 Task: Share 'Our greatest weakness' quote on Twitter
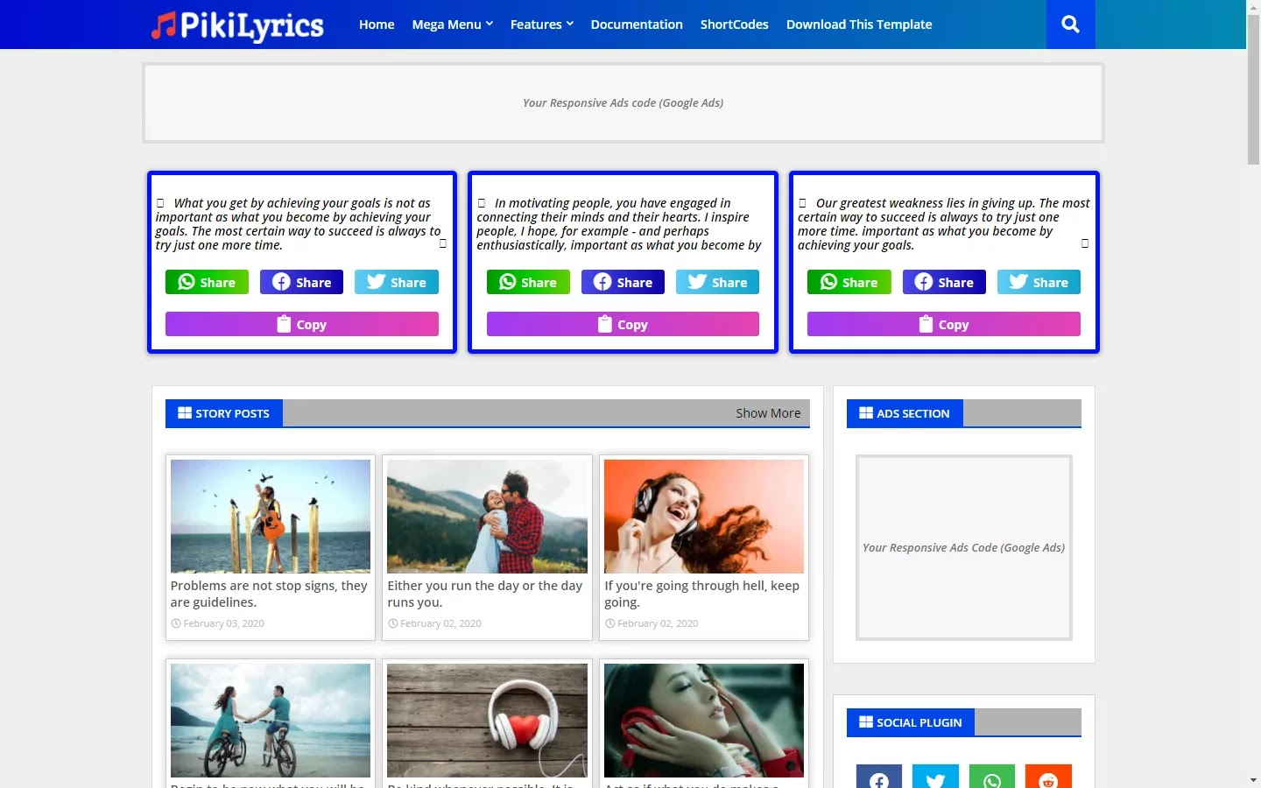1039,282
